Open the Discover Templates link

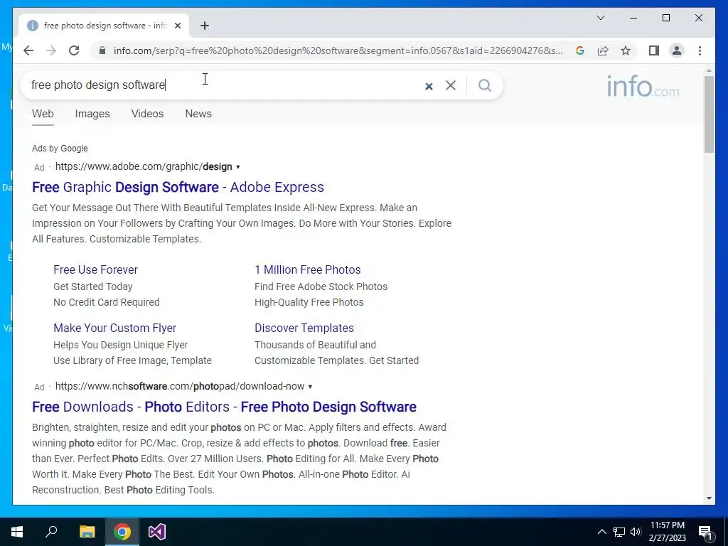click(304, 328)
